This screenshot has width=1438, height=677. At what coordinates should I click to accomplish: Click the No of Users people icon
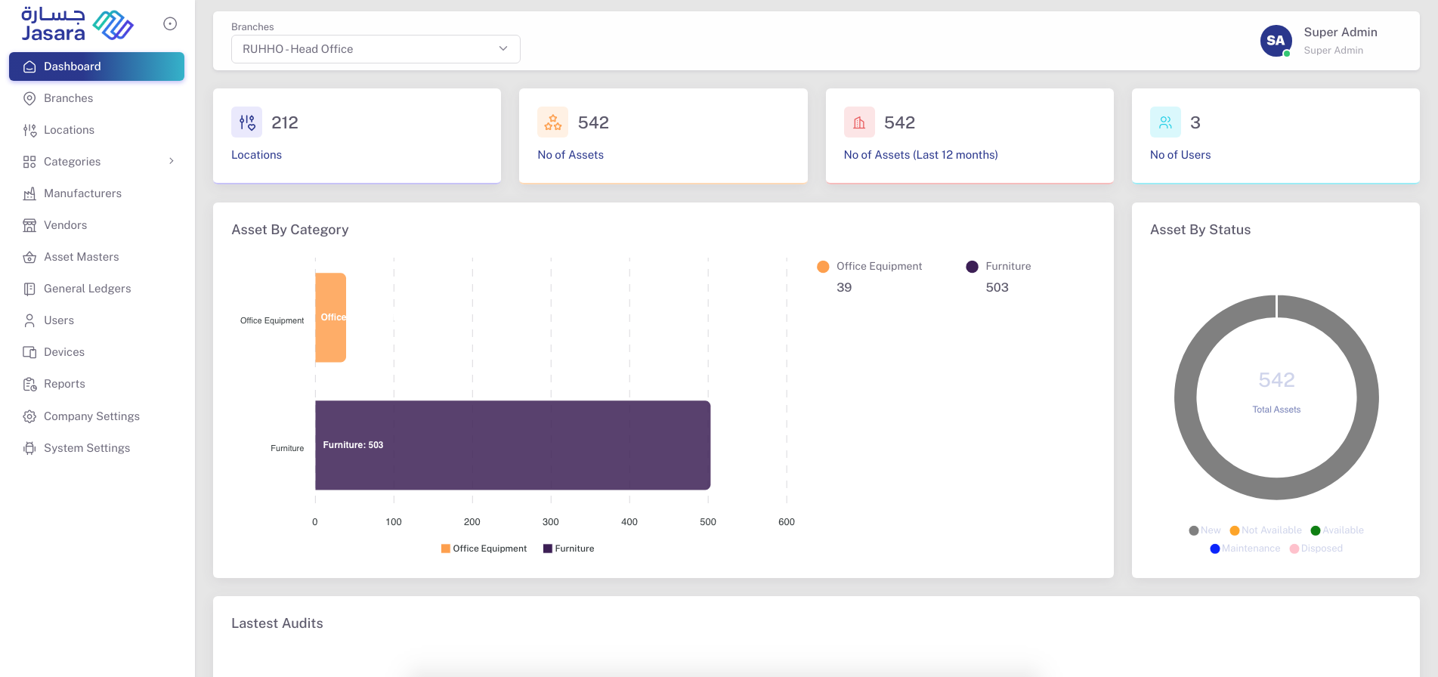click(x=1165, y=122)
